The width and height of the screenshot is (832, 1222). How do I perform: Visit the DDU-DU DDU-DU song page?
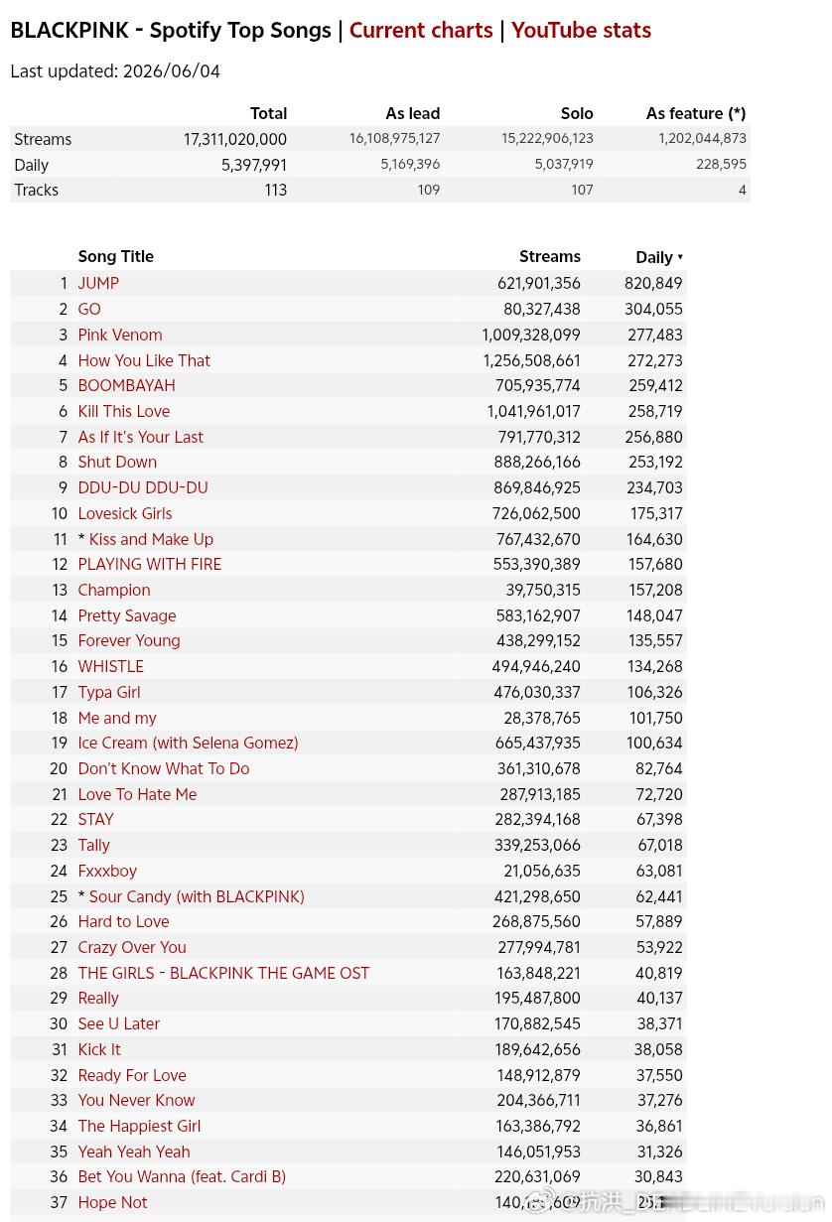pyautogui.click(x=143, y=487)
